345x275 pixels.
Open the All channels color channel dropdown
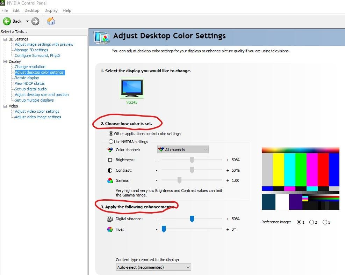pyautogui.click(x=183, y=150)
